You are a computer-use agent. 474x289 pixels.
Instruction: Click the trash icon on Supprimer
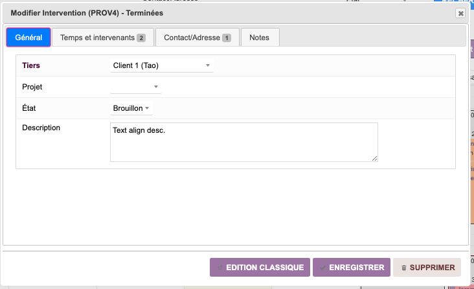[404, 268]
